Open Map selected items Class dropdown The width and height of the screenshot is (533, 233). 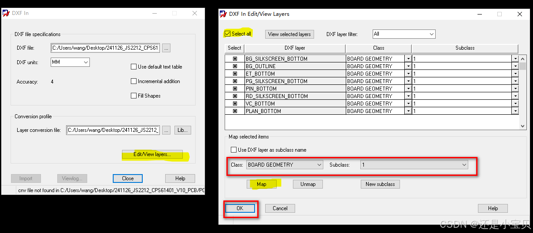point(285,165)
